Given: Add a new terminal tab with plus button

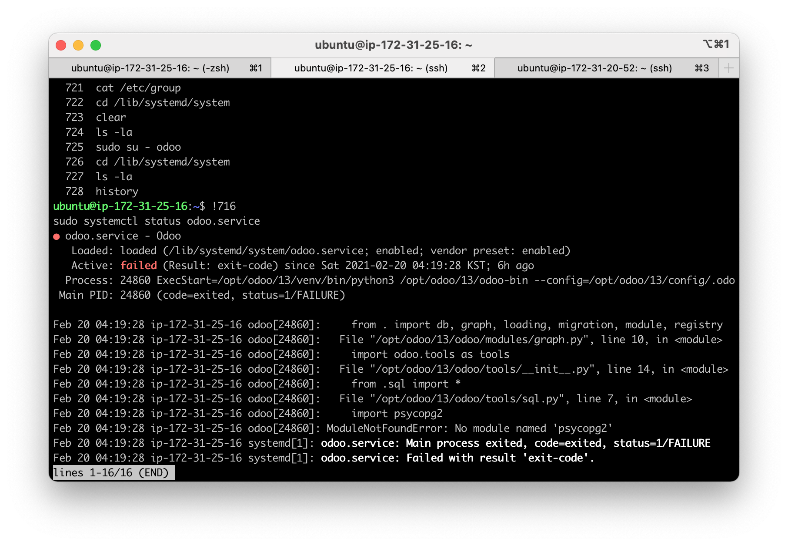Looking at the screenshot, I should [x=729, y=68].
